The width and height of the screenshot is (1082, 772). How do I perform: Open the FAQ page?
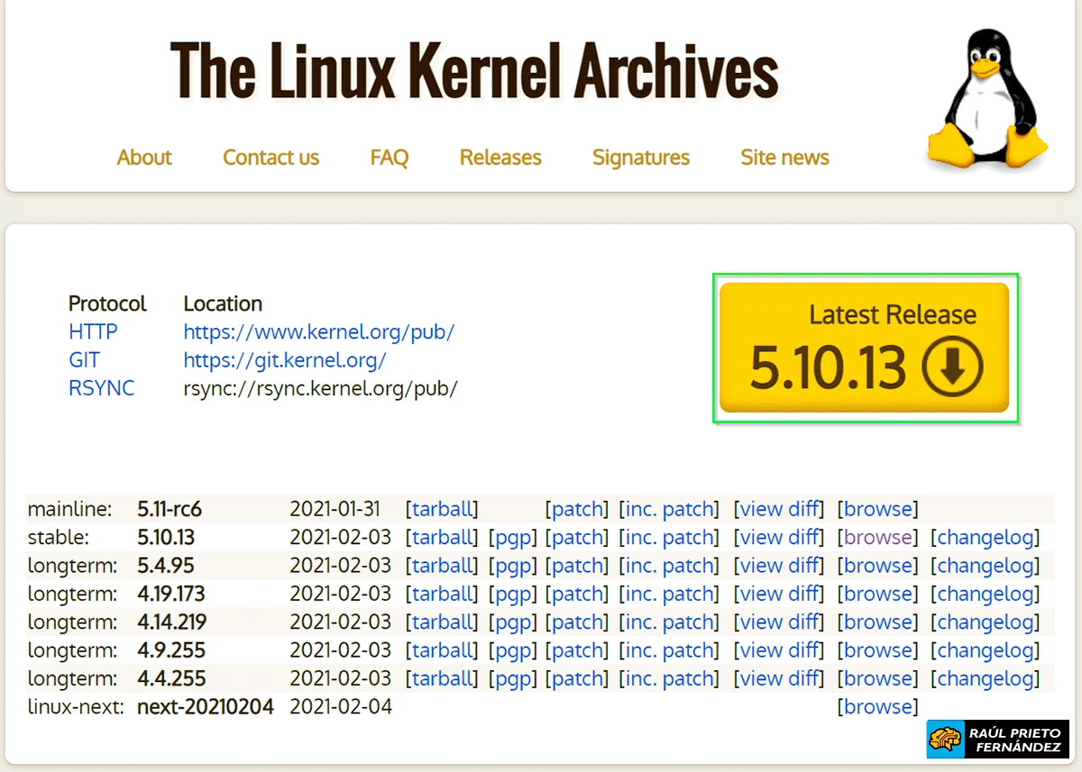[389, 158]
